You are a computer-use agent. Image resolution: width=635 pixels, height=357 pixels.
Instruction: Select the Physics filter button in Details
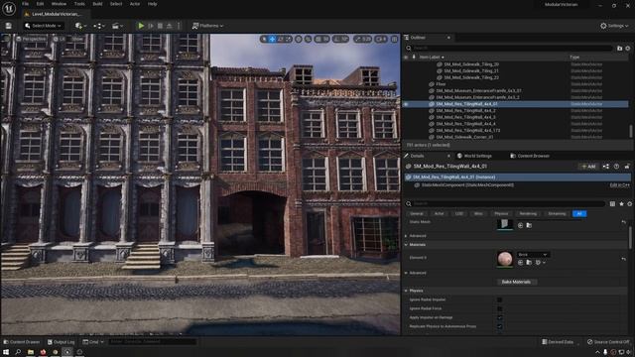point(501,214)
